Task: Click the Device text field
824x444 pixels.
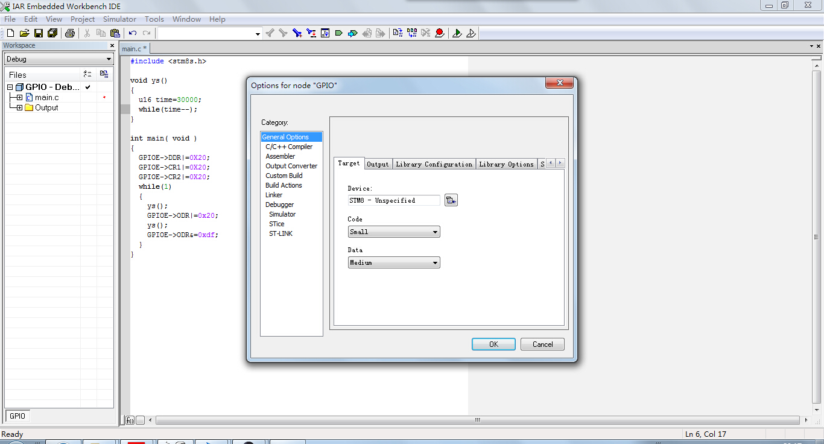Action: 394,200
